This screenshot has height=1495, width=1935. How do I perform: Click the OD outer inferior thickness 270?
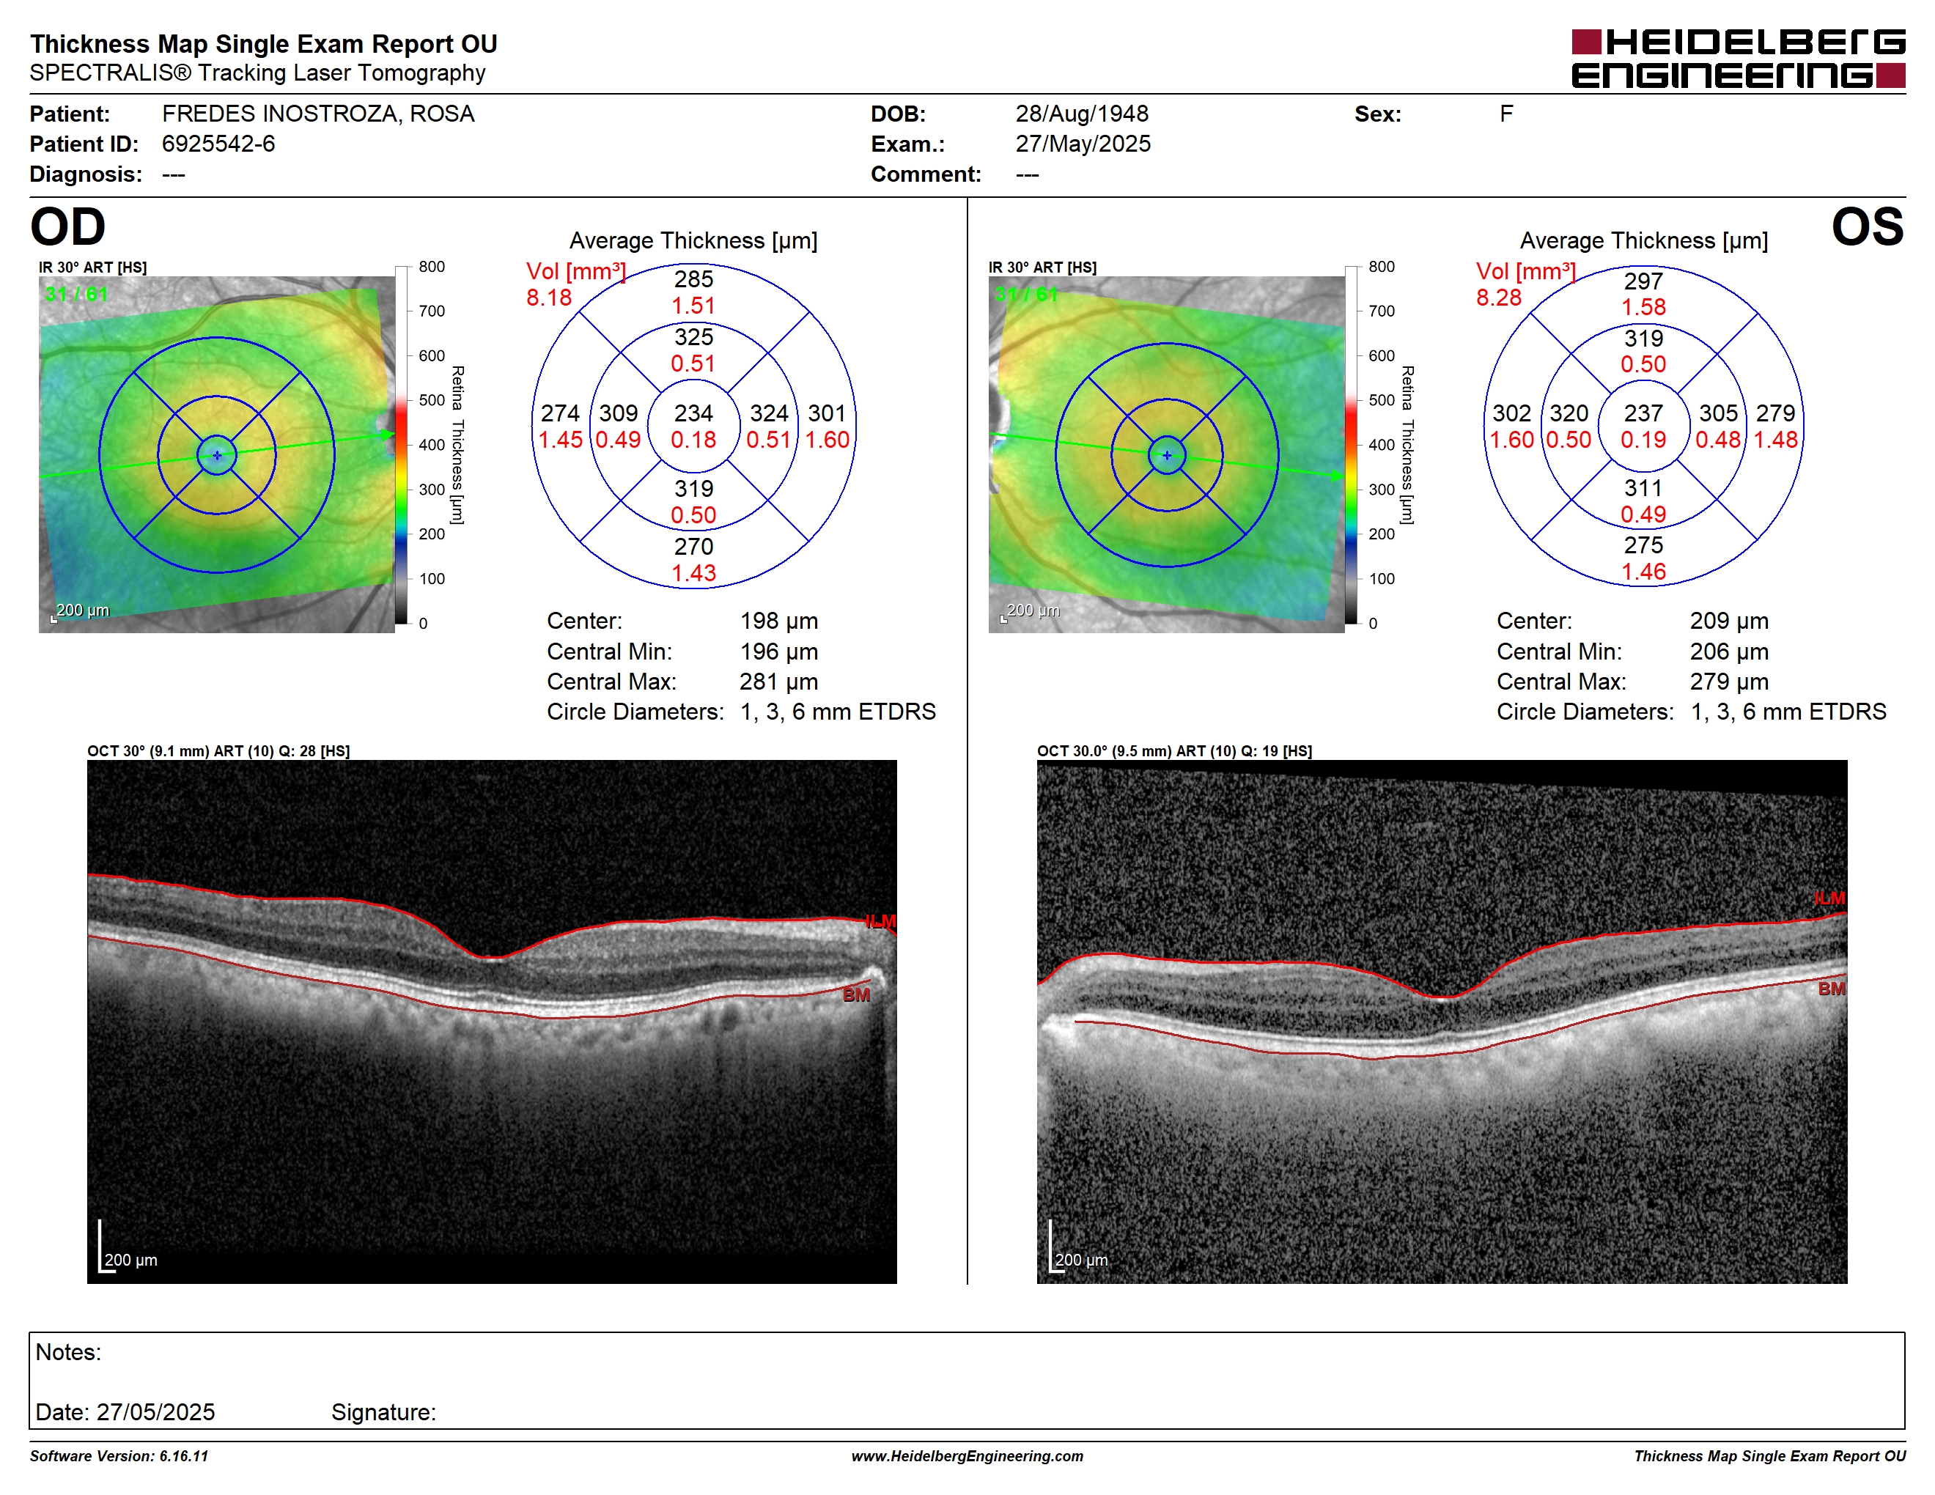[693, 547]
